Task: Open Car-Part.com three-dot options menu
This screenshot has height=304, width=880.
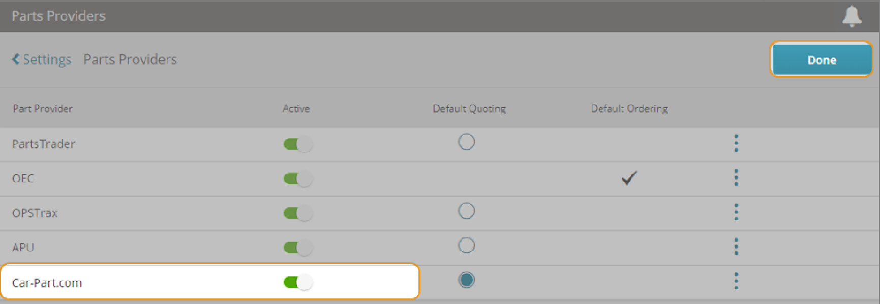Action: [736, 281]
